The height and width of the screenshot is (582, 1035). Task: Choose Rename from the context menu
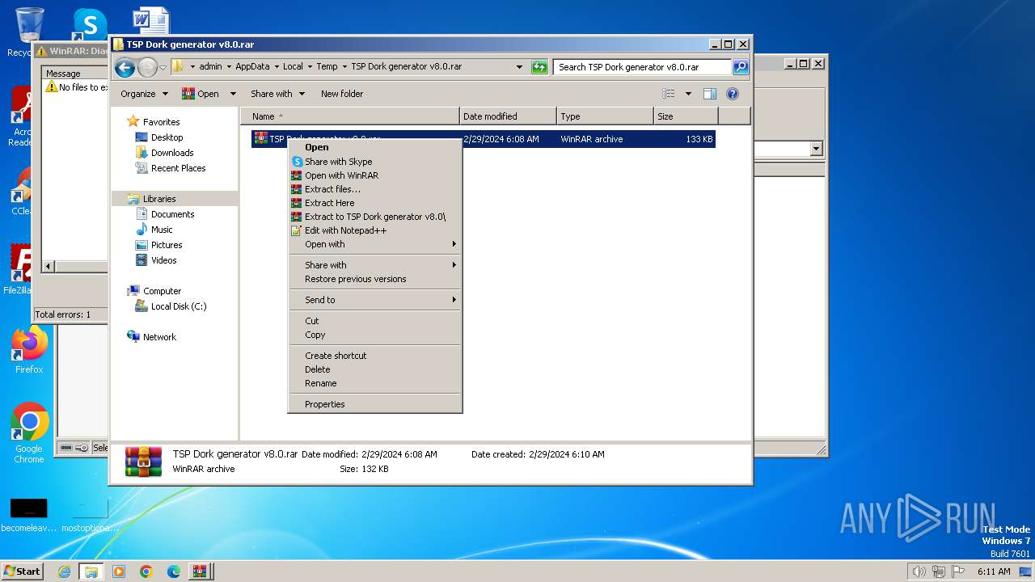tap(375, 383)
